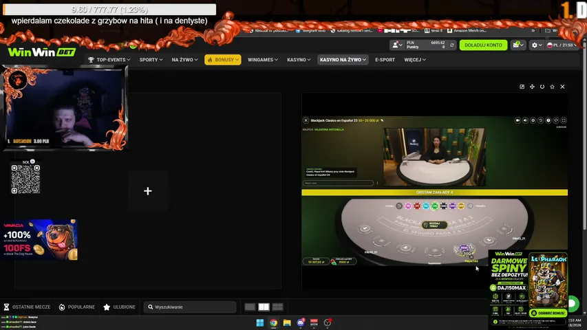The height and width of the screenshot is (330, 587).
Task: Open the NA ŻYWO dropdown
Action: point(184,60)
